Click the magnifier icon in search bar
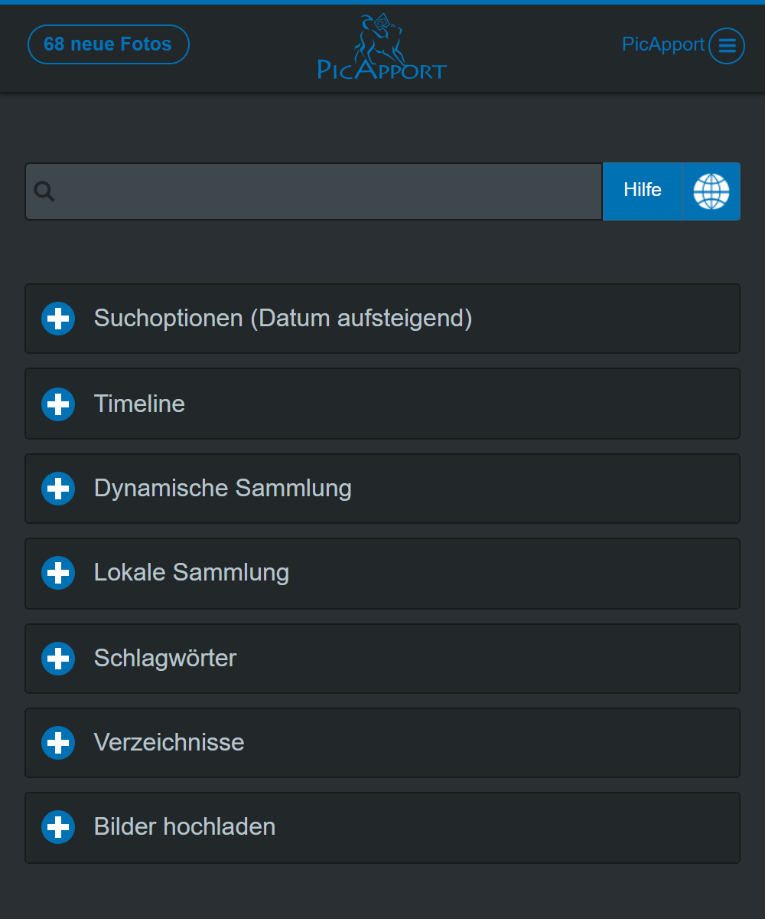Image resolution: width=765 pixels, height=919 pixels. [44, 191]
